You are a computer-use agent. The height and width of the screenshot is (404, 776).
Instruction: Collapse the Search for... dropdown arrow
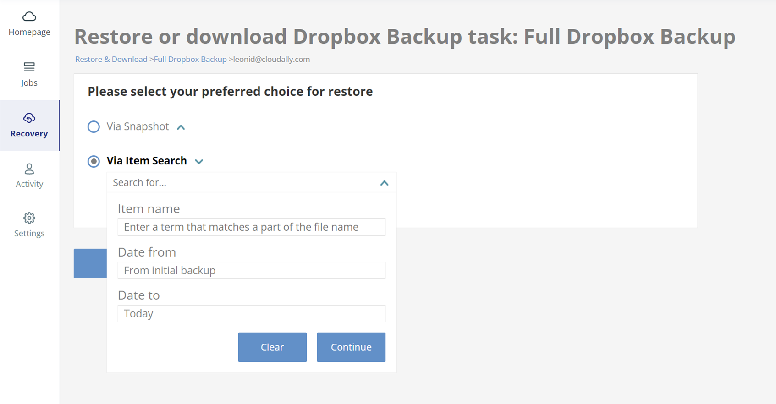pyautogui.click(x=384, y=183)
